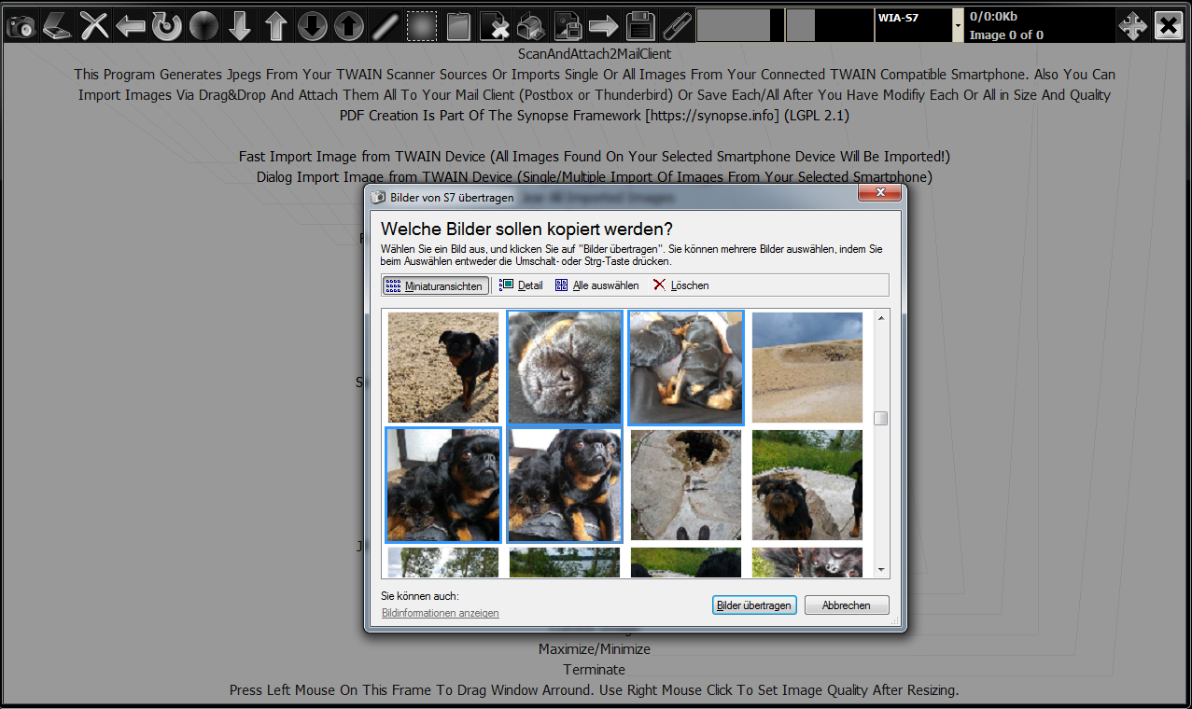This screenshot has height=709, width=1192.
Task: Click the scrollbar down arrow in thumbnail list
Action: pyautogui.click(x=880, y=569)
